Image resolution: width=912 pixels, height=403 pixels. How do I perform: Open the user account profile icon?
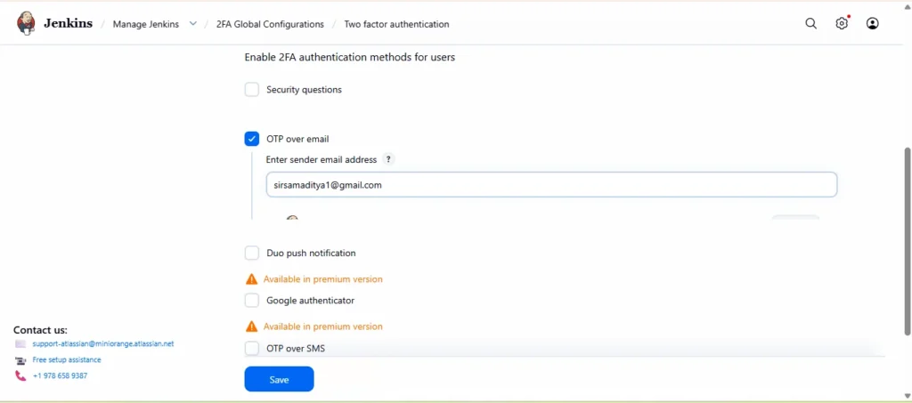pos(873,24)
